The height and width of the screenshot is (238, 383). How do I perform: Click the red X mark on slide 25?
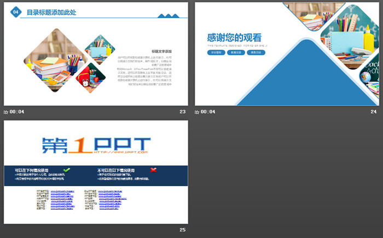coord(153,170)
